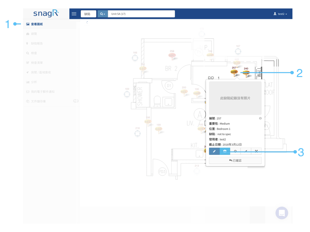
Task: Click the 此缺陷紀錄沒有照片 photo placeholder
Action: click(x=235, y=98)
